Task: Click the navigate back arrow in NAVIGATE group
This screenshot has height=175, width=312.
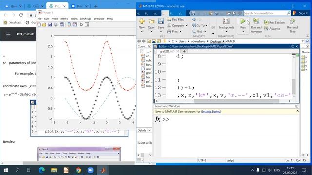Action: 194,19
